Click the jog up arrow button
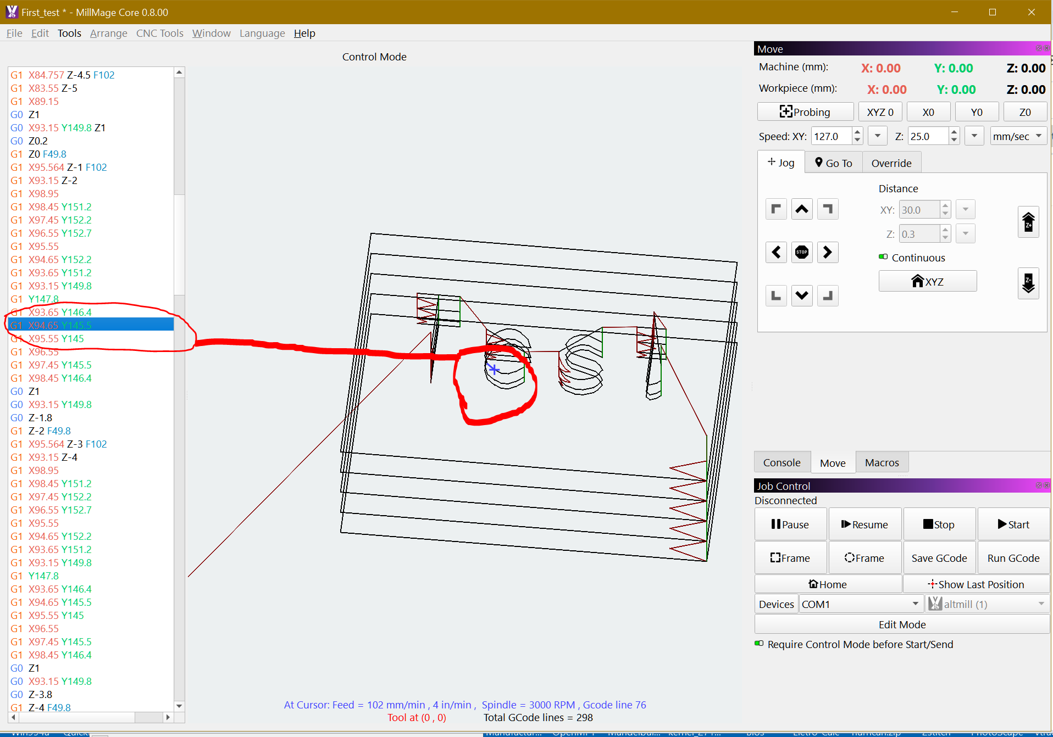Viewport: 1053px width, 737px height. (x=802, y=209)
